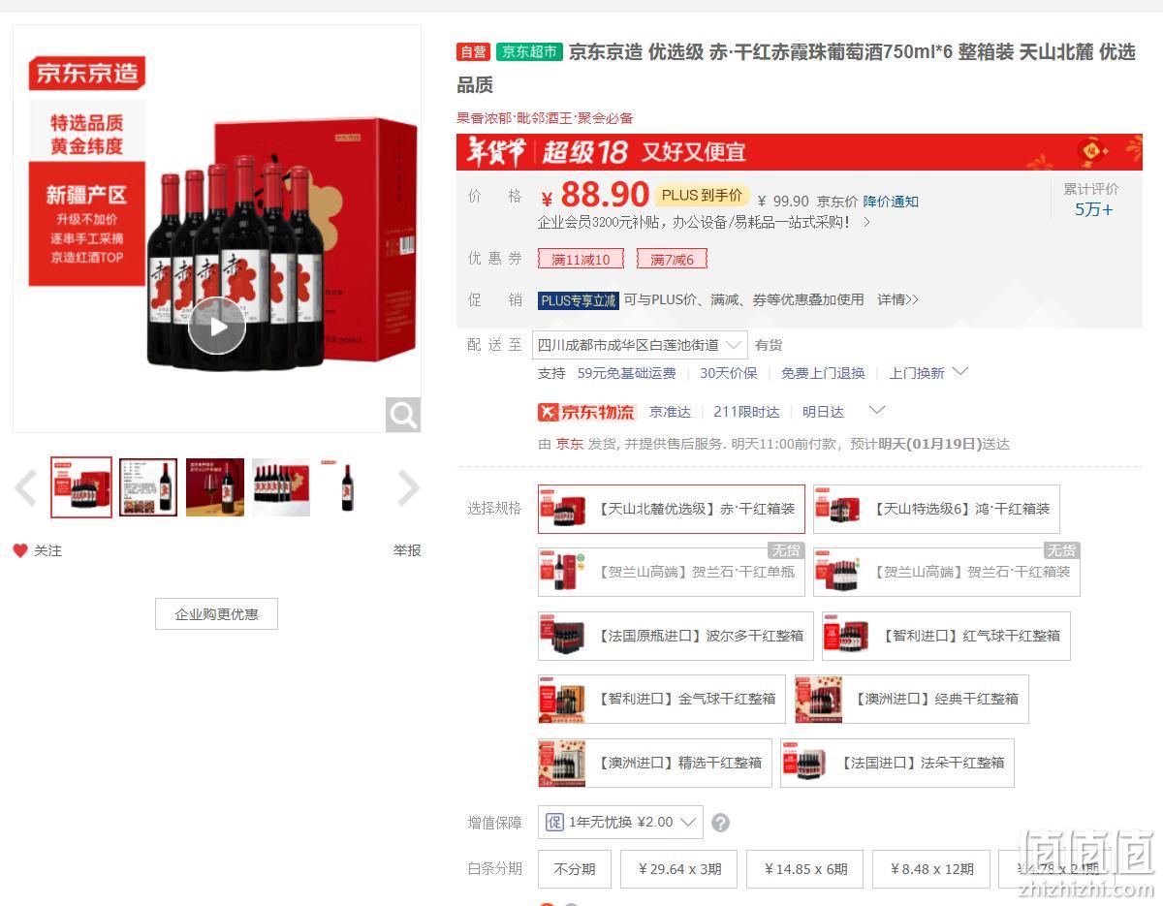The image size is (1163, 906).
Task: Expand promotion 详情>> details
Action: click(x=898, y=300)
